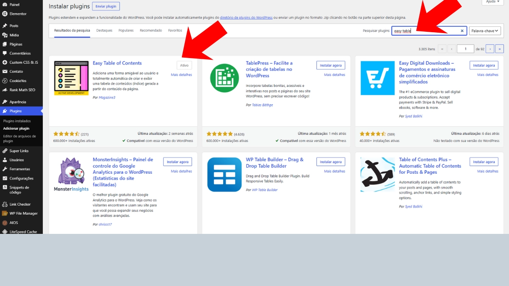Open Easy Table of Contents title link
Screen dimensions: 509x286
pyautogui.click(x=117, y=63)
